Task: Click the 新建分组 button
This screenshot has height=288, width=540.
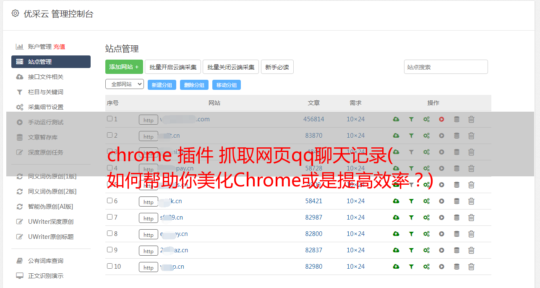Action: [162, 85]
